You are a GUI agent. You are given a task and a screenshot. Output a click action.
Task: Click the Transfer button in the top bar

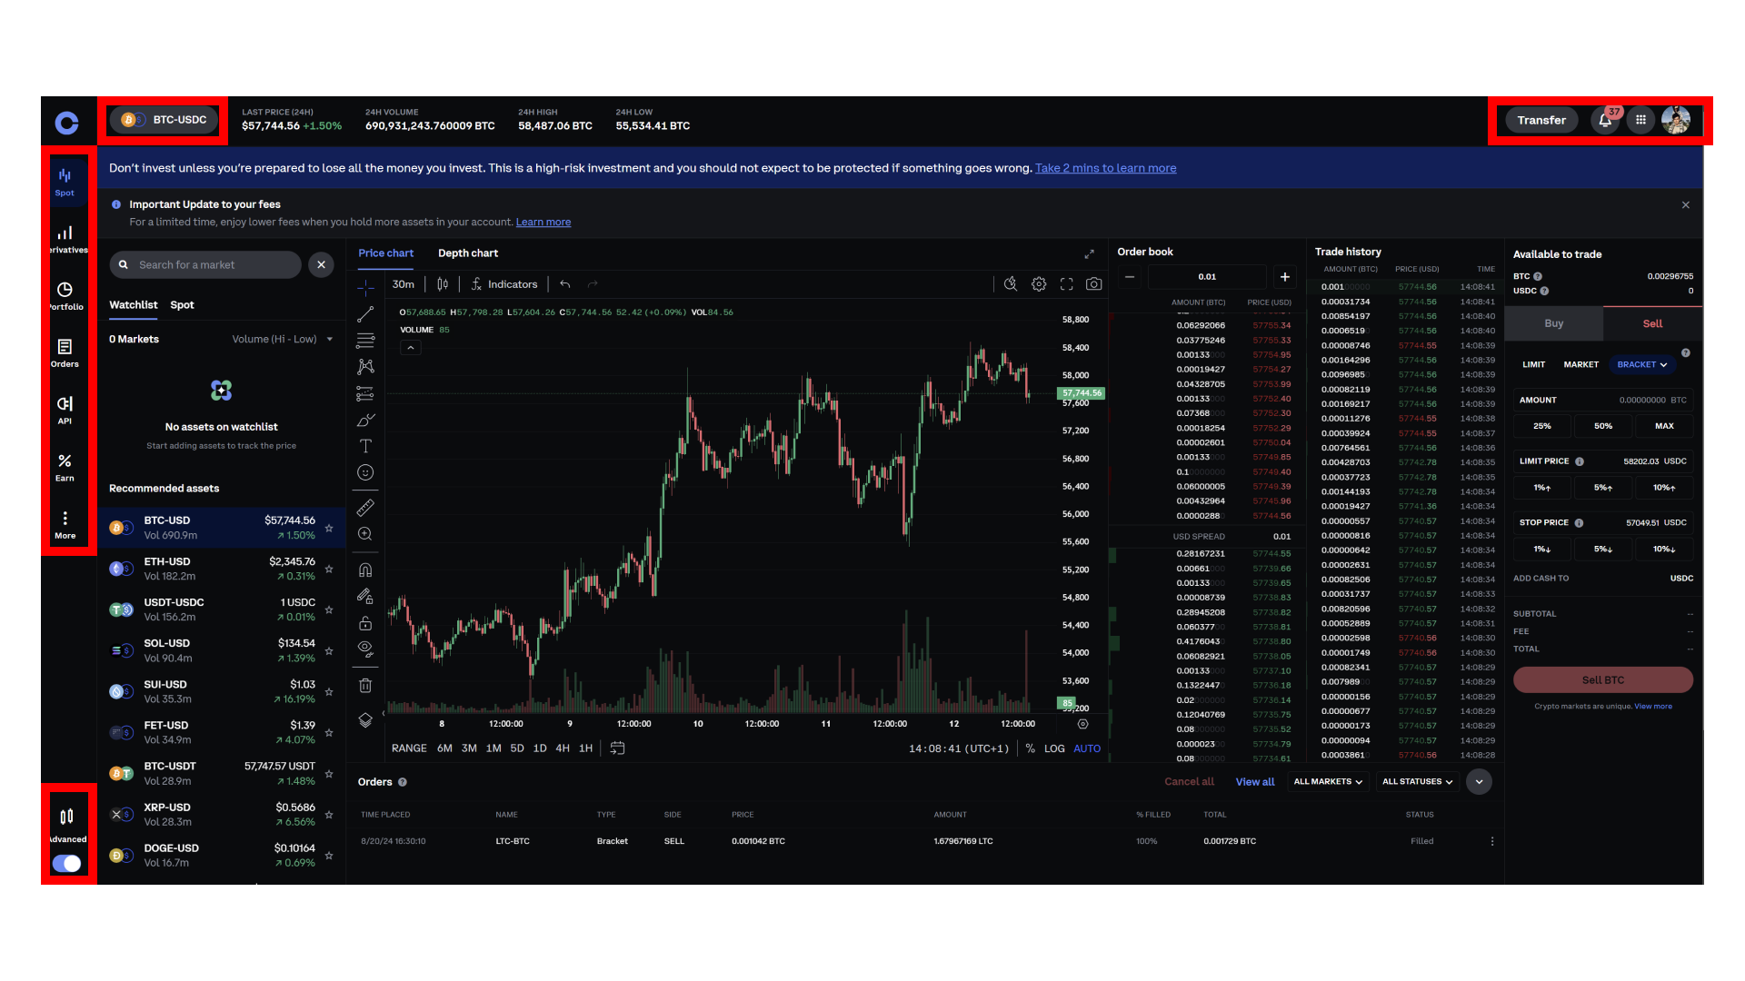[1541, 119]
